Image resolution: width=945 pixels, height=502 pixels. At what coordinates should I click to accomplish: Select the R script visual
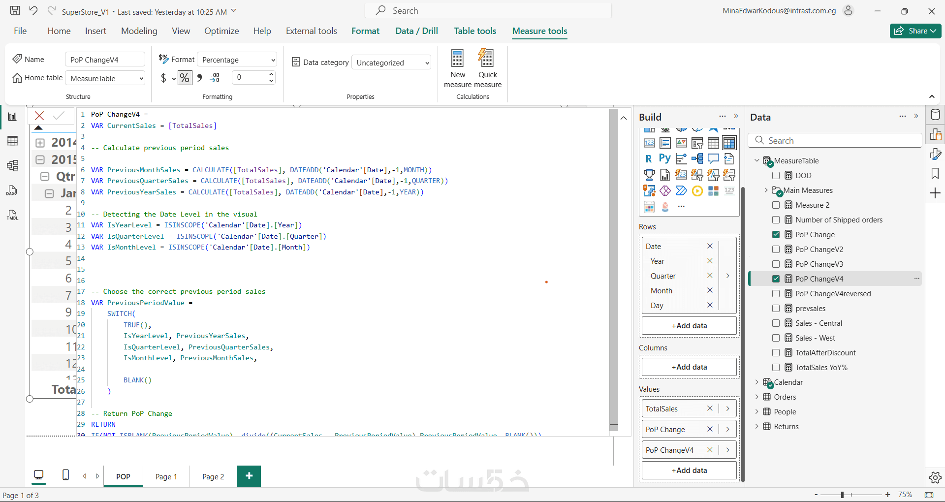[649, 158]
